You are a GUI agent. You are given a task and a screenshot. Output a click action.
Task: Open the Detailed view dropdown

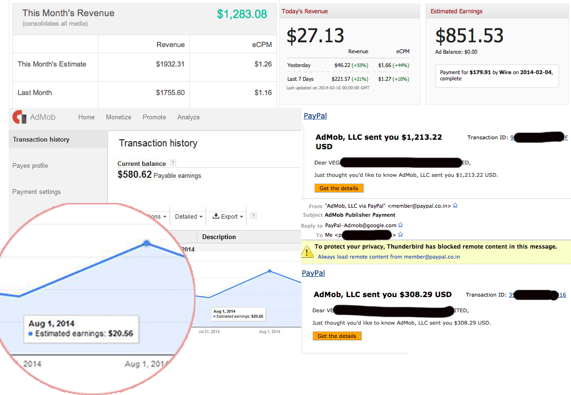coord(188,216)
